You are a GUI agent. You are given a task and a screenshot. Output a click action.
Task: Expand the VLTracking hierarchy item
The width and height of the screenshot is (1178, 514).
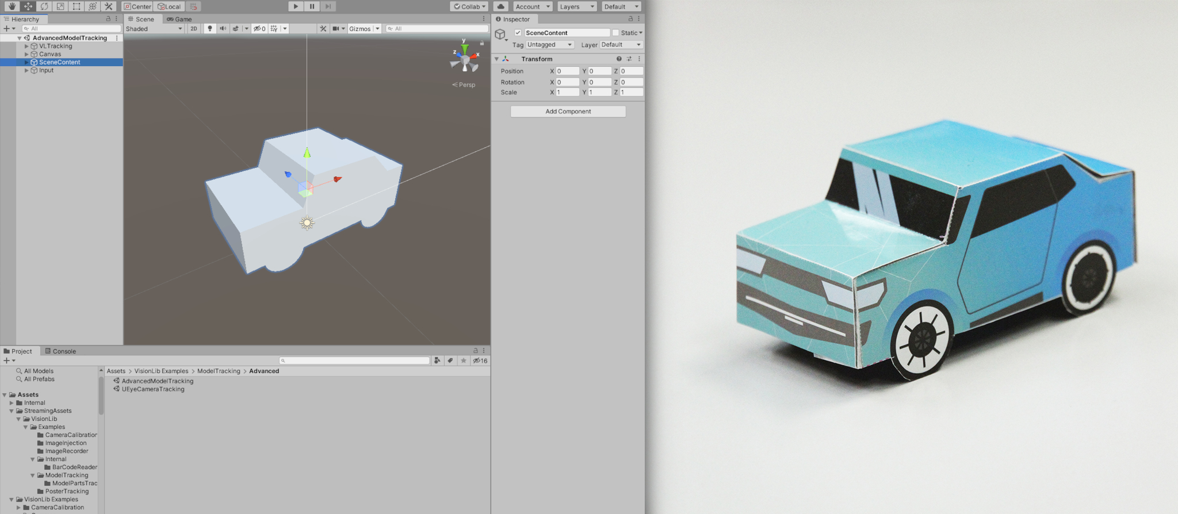[26, 46]
